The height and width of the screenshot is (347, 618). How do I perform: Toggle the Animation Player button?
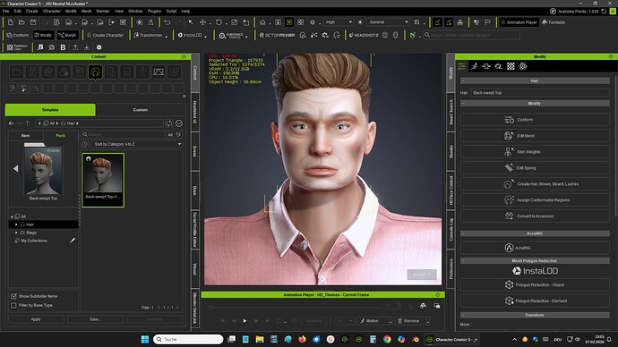pyautogui.click(x=519, y=22)
